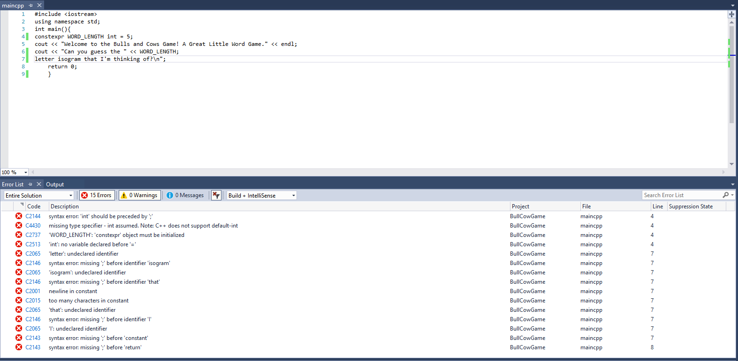
Task: Close the maincpp editor tab
Action: [39, 5]
